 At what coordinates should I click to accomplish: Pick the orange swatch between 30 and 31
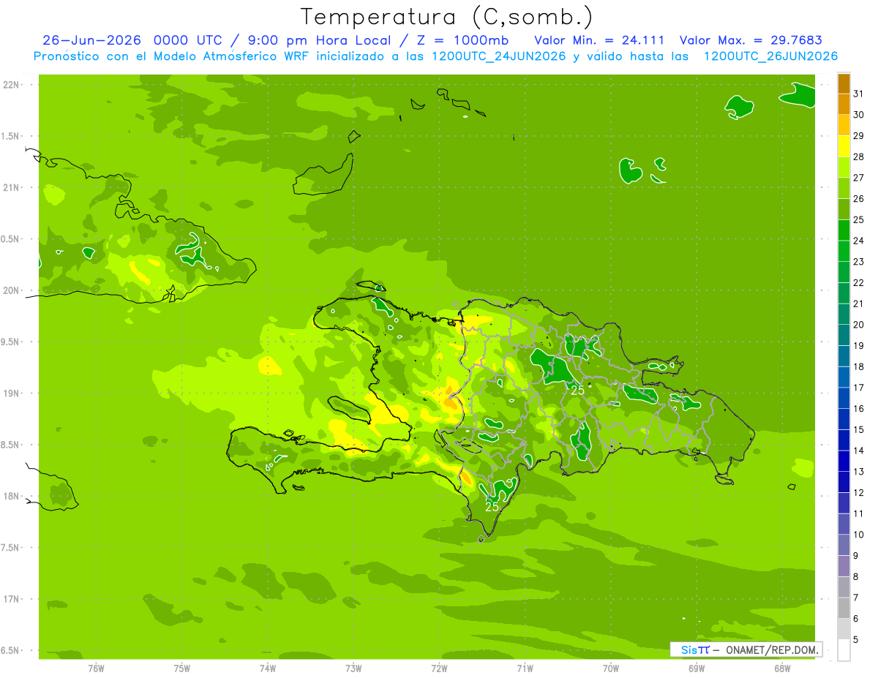(x=844, y=104)
